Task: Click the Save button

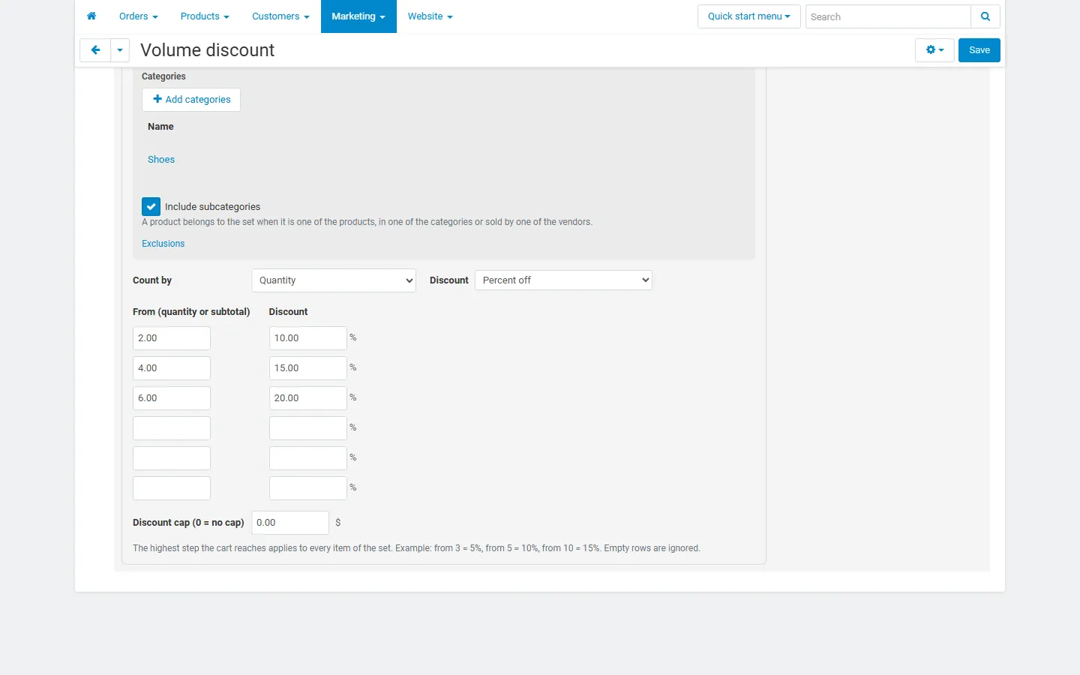Action: click(979, 50)
